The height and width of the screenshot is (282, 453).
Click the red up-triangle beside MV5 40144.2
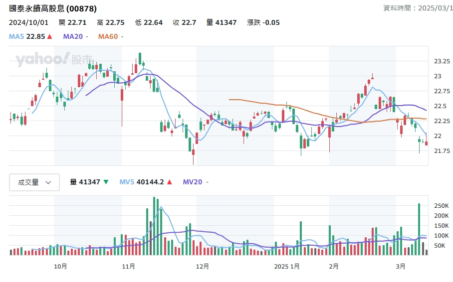coord(170,182)
